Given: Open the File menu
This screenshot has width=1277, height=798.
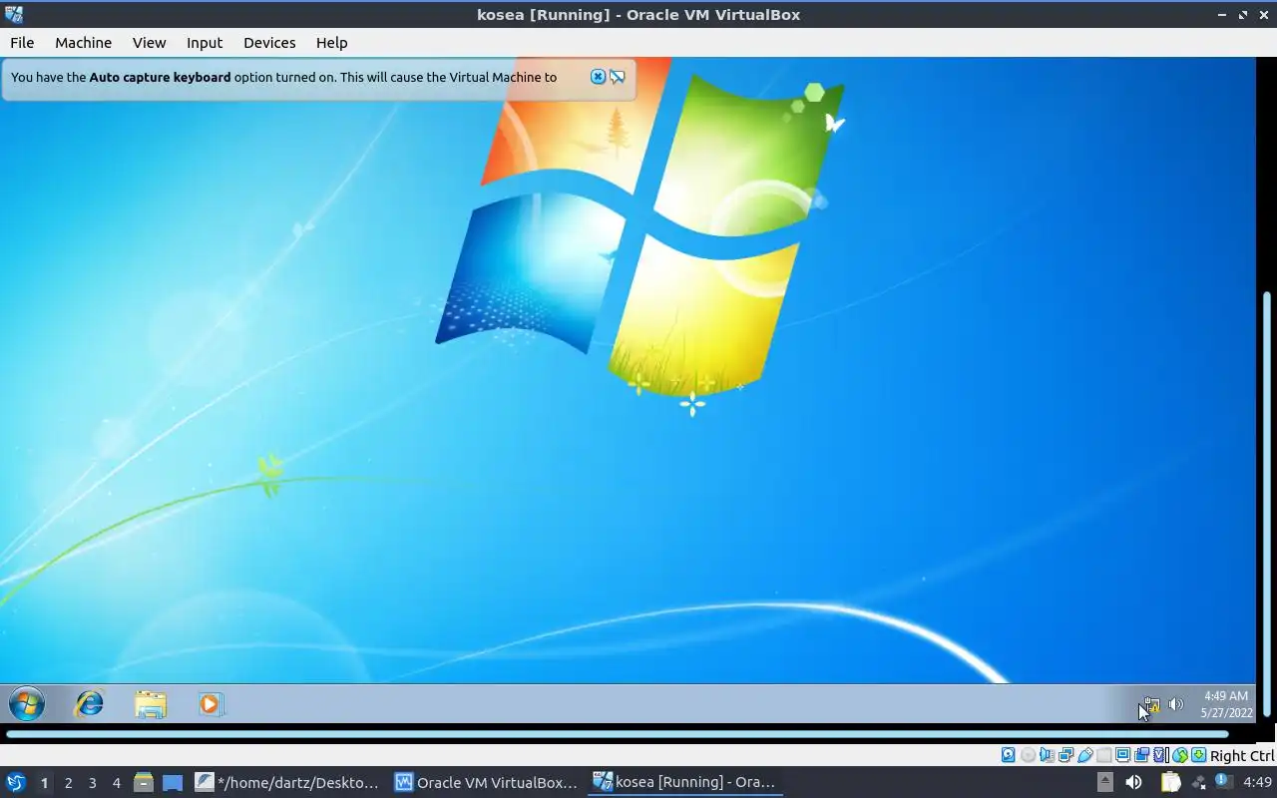Looking at the screenshot, I should pos(22,42).
